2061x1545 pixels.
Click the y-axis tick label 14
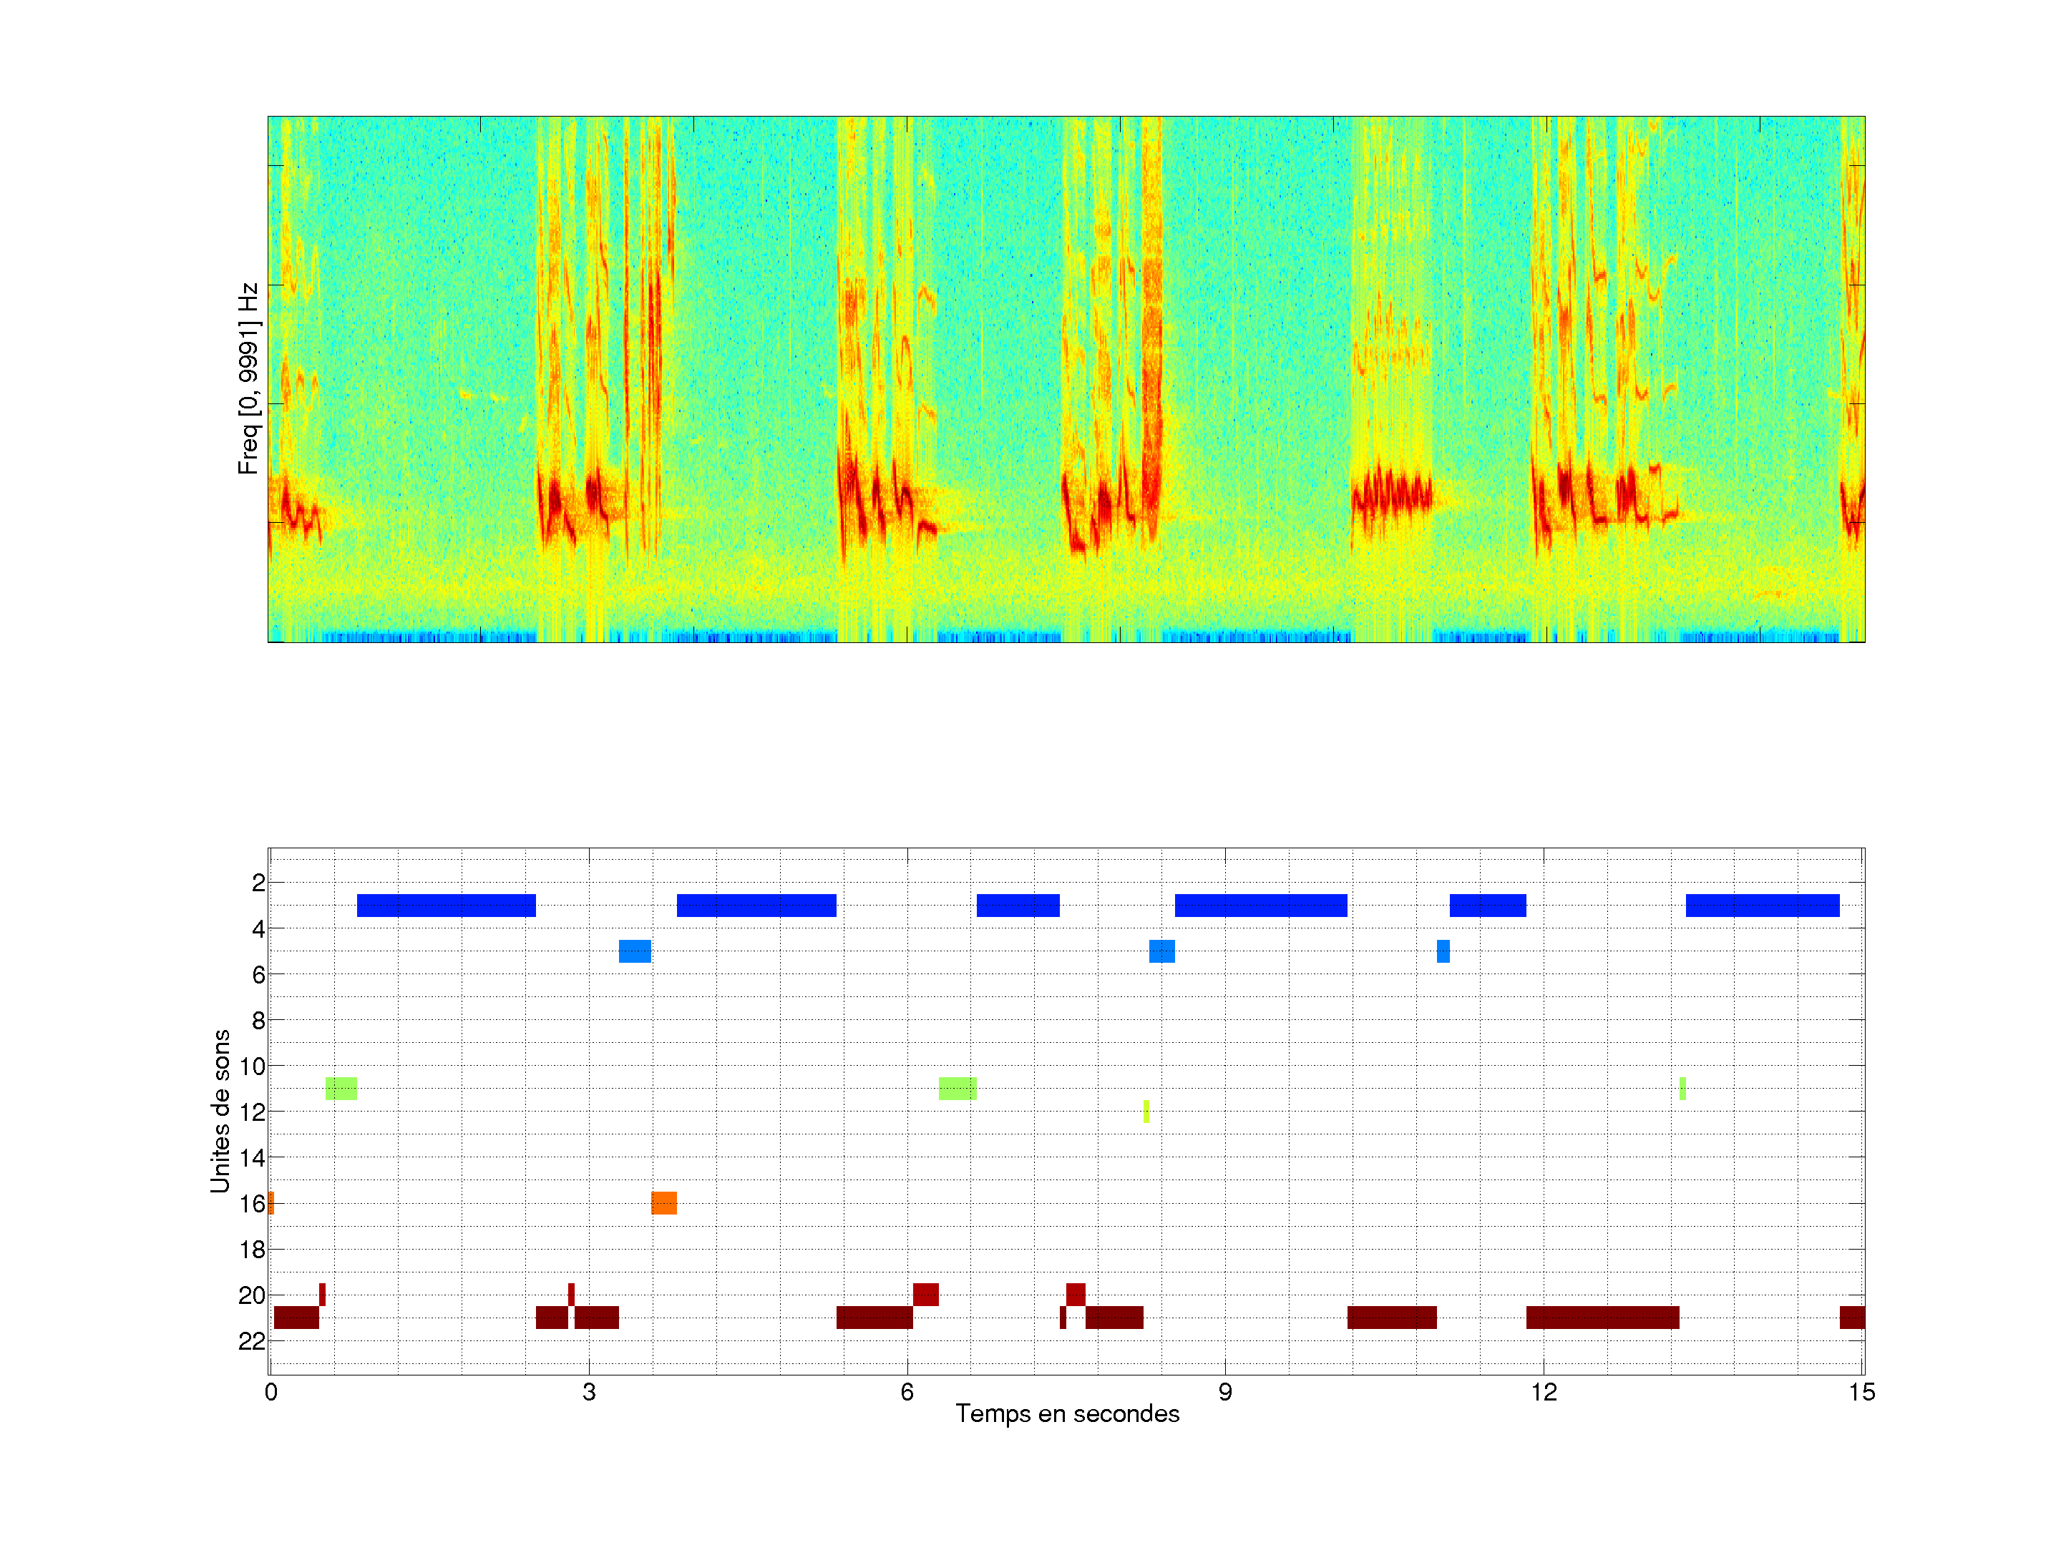[252, 1157]
